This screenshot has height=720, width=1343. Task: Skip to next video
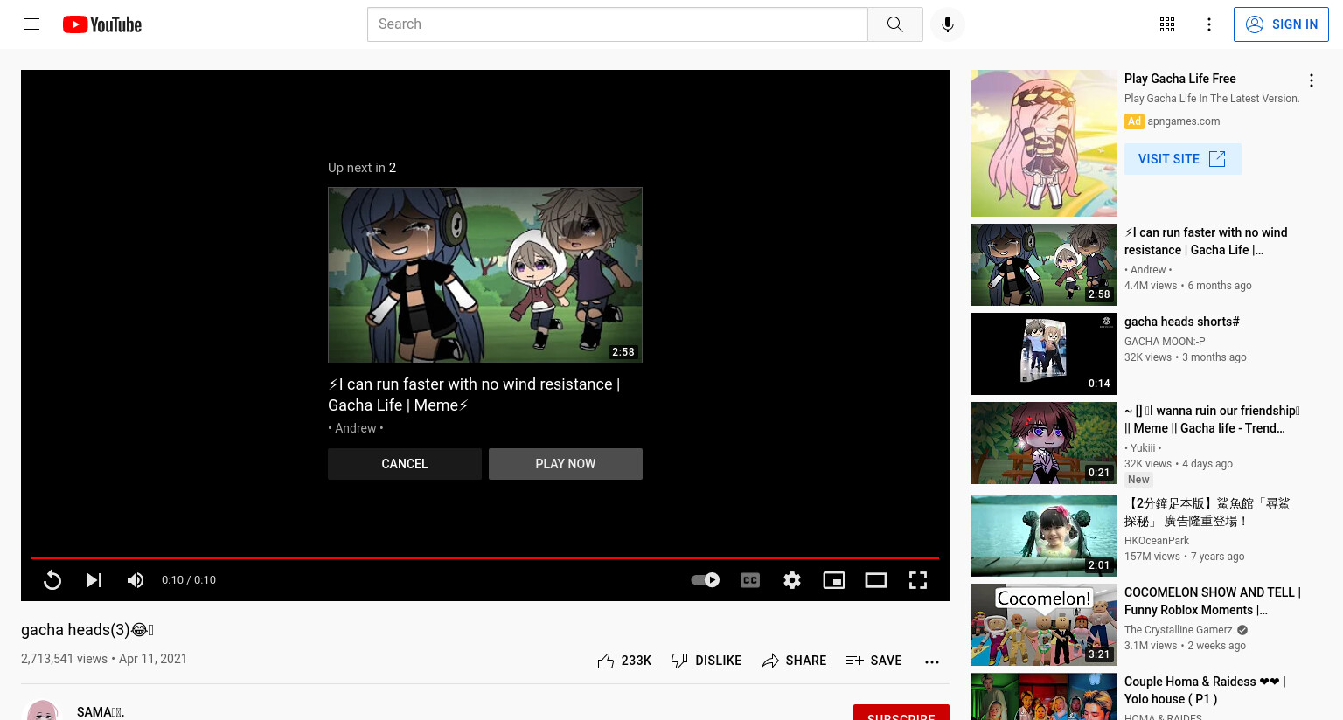point(94,580)
